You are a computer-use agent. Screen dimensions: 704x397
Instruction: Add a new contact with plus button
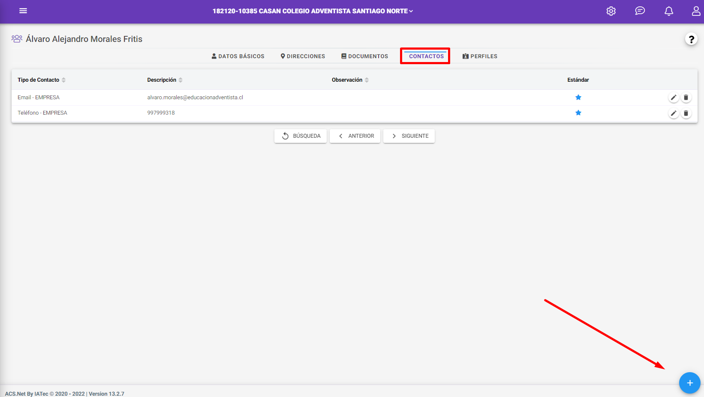[x=689, y=383]
